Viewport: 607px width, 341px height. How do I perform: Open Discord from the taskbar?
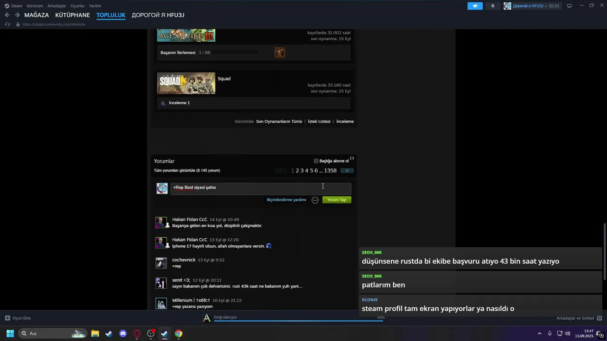point(123,333)
